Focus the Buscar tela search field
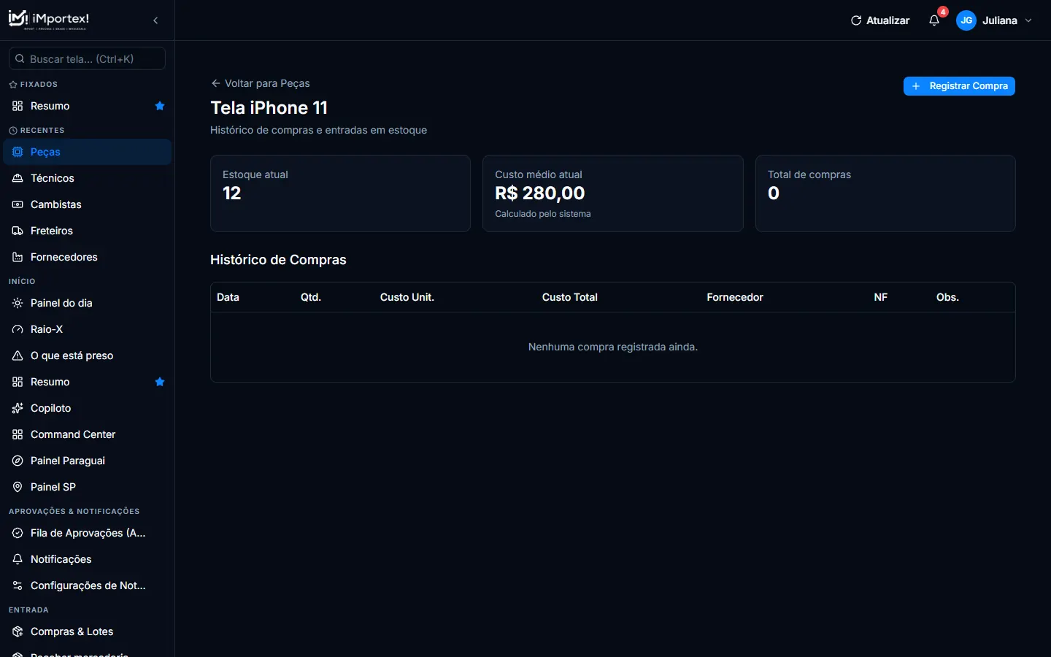The height and width of the screenshot is (657, 1051). (x=87, y=58)
